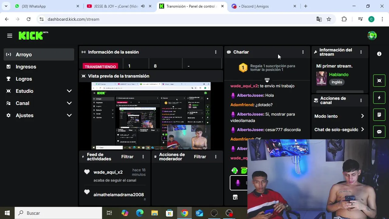This screenshot has width=389, height=219.
Task: Click the chat scroll-down arrow under leaderboard
Action: pos(267,80)
